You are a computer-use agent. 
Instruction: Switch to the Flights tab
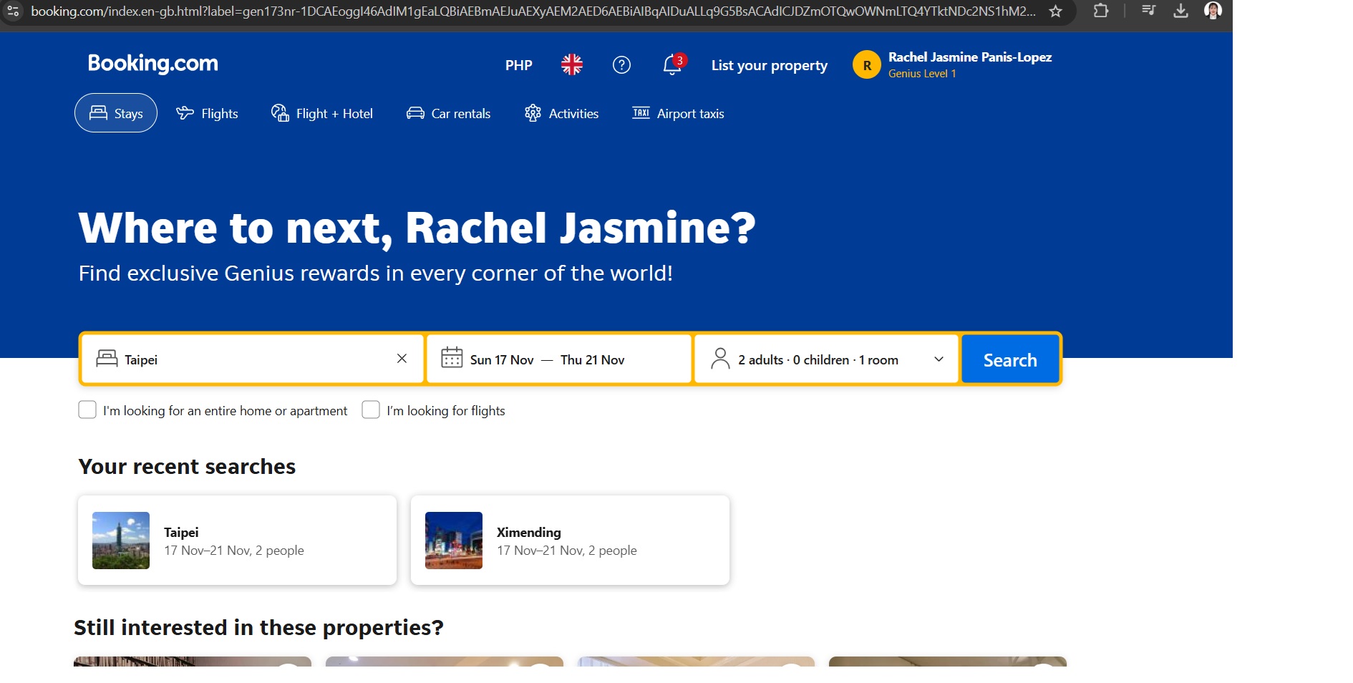tap(207, 113)
